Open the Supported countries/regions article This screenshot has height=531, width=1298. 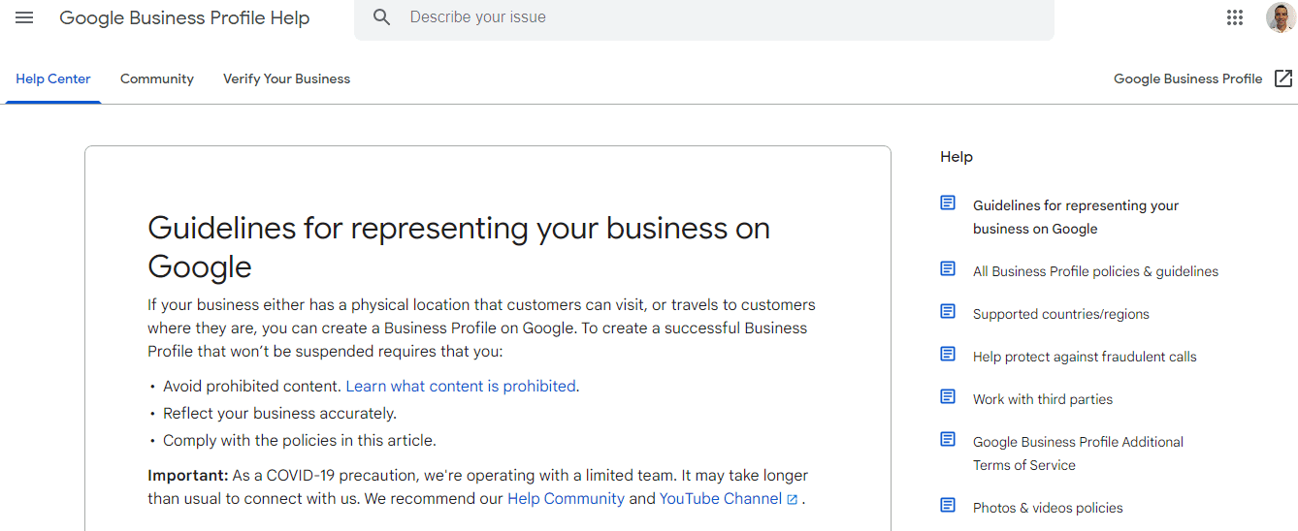[1060, 314]
